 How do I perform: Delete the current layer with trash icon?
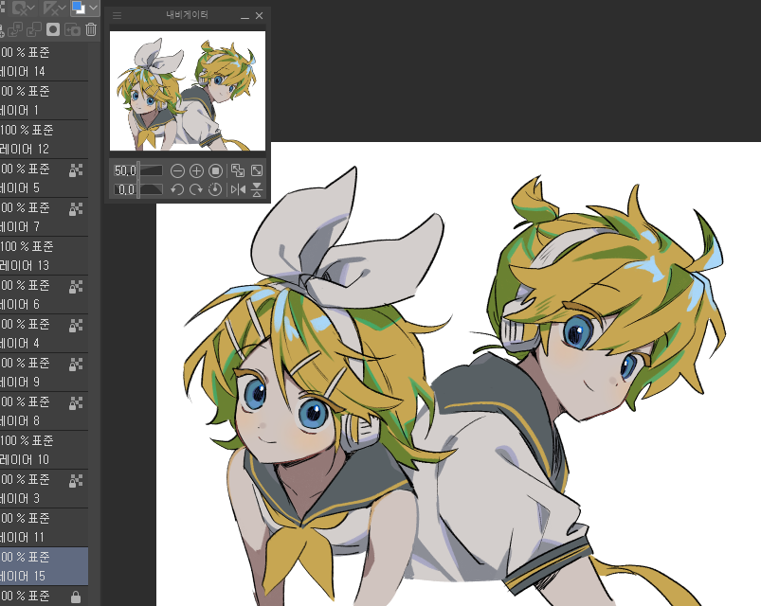coord(91,29)
